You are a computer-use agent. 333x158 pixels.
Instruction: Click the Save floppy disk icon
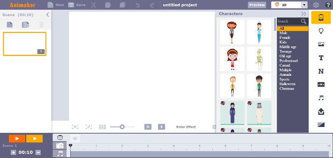click(x=71, y=5)
